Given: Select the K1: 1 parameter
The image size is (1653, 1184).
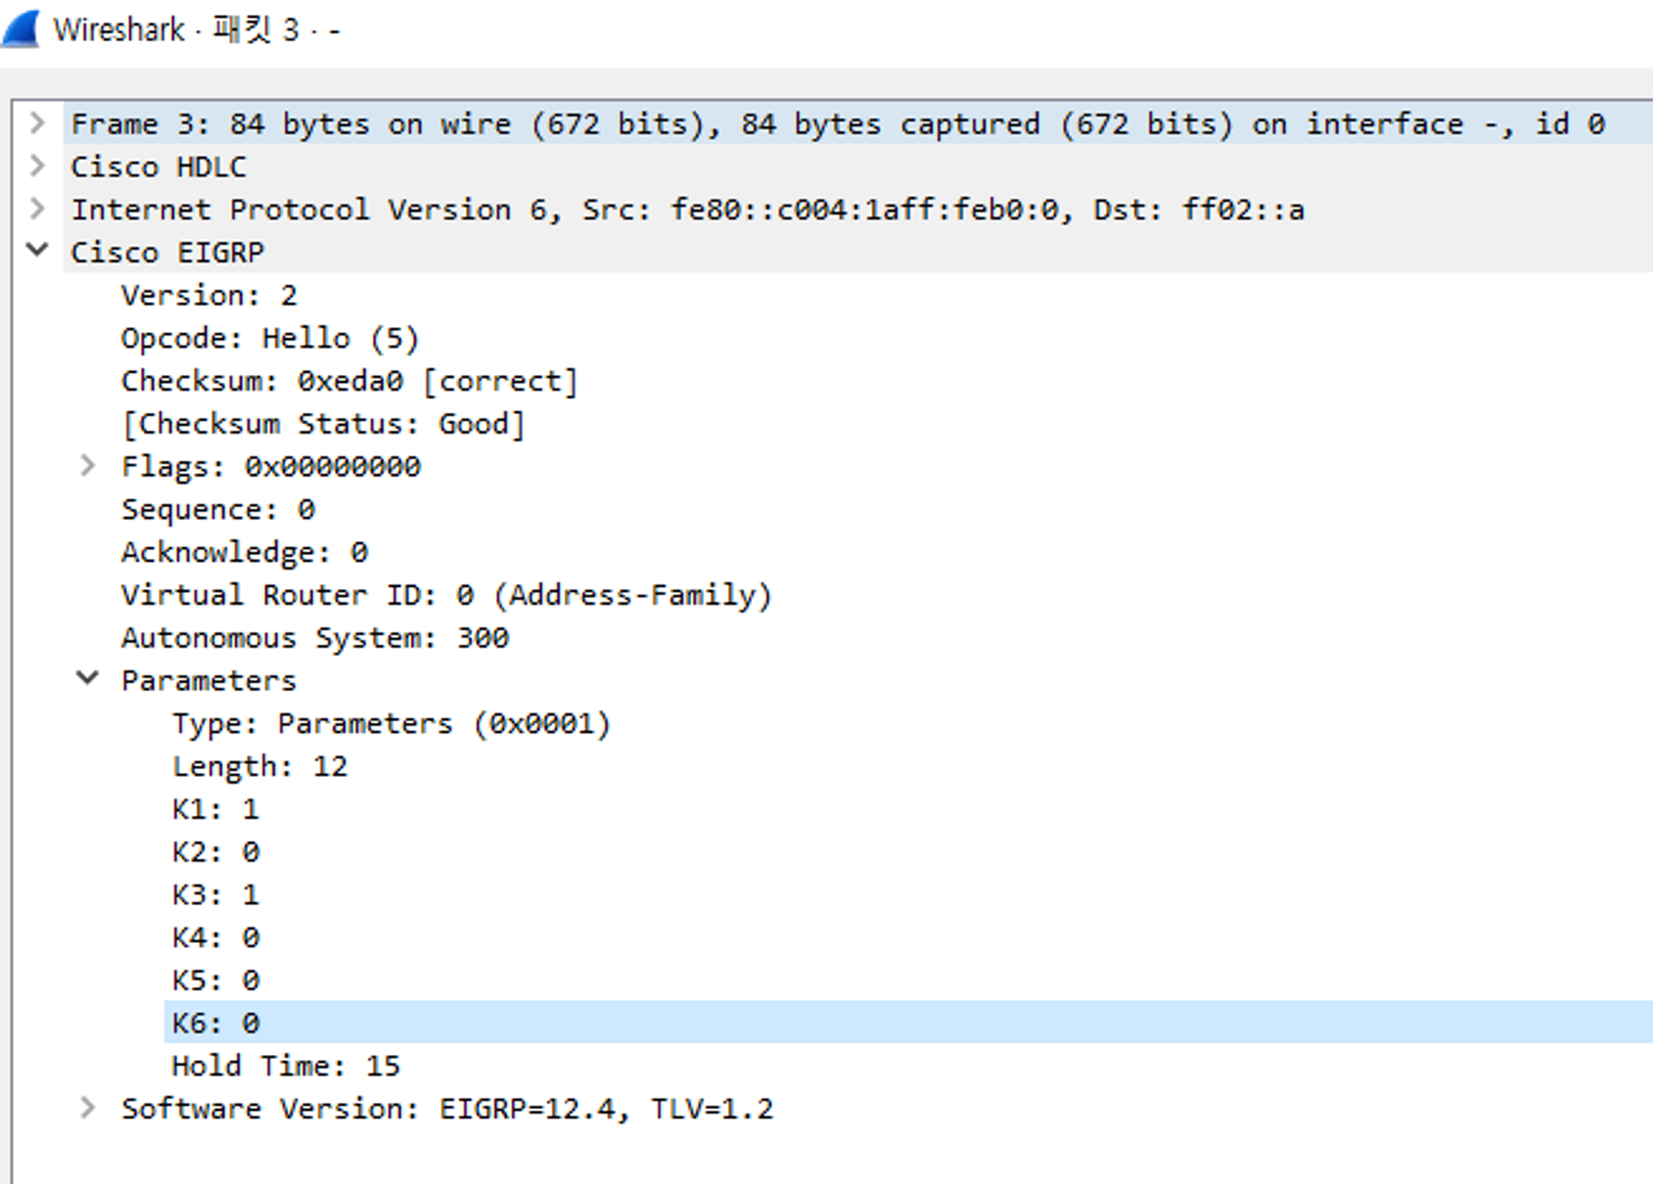Looking at the screenshot, I should [215, 809].
